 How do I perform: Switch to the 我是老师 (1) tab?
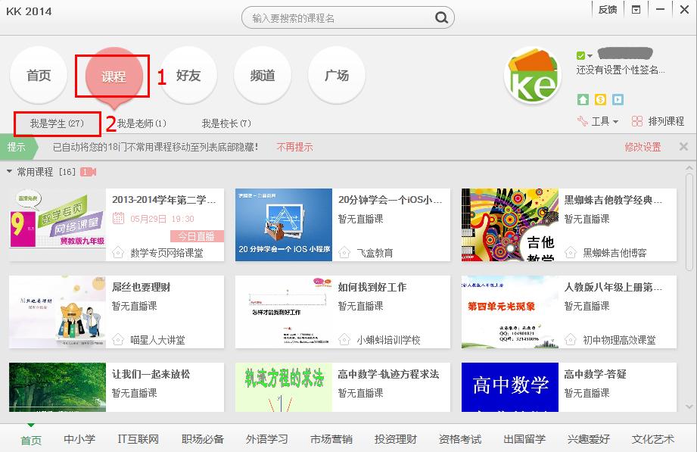point(142,123)
